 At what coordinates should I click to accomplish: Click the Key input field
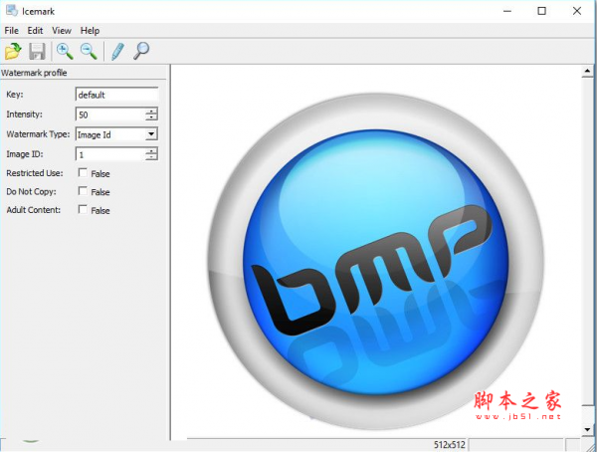[x=116, y=95]
